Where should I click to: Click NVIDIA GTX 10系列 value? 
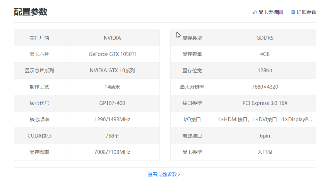tap(112, 71)
